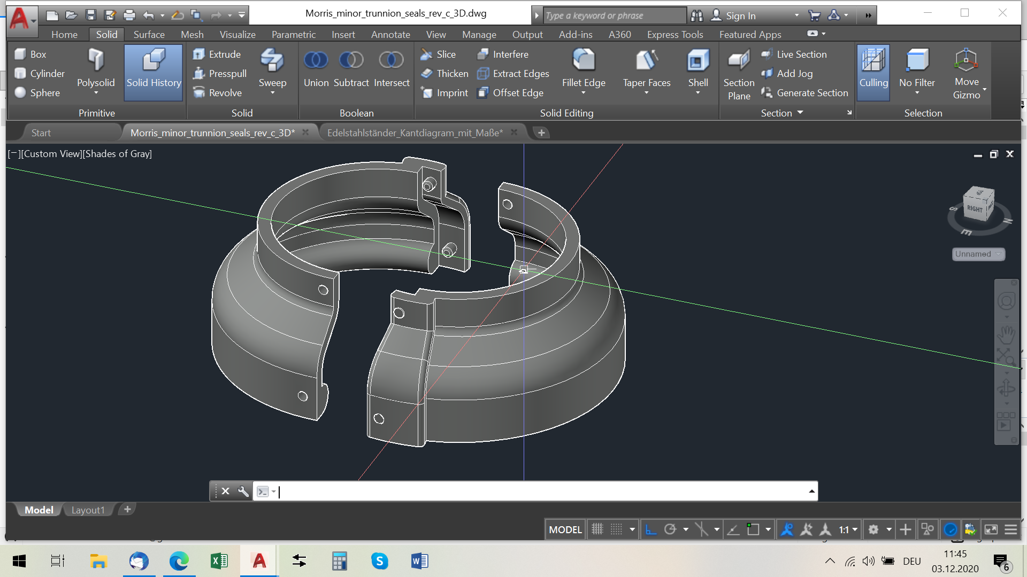Toggle snap mode in status bar
This screenshot has height=577, width=1027.
[x=616, y=529]
